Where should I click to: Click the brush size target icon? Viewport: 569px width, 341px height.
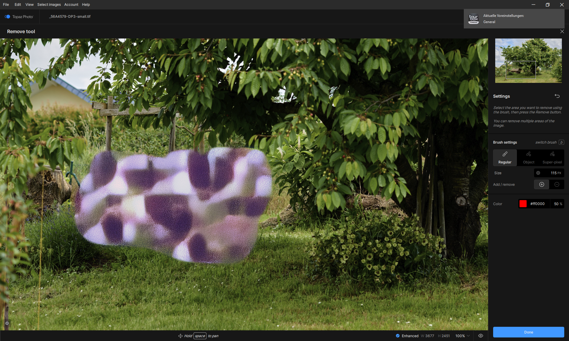[538, 173]
